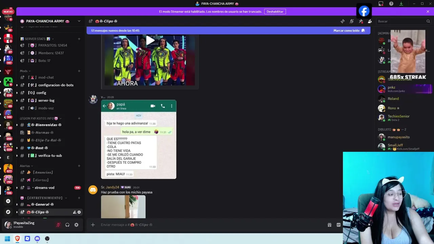Toggle headphones deafen in user panel
Image resolution: width=434 pixels, height=244 pixels.
click(x=67, y=225)
